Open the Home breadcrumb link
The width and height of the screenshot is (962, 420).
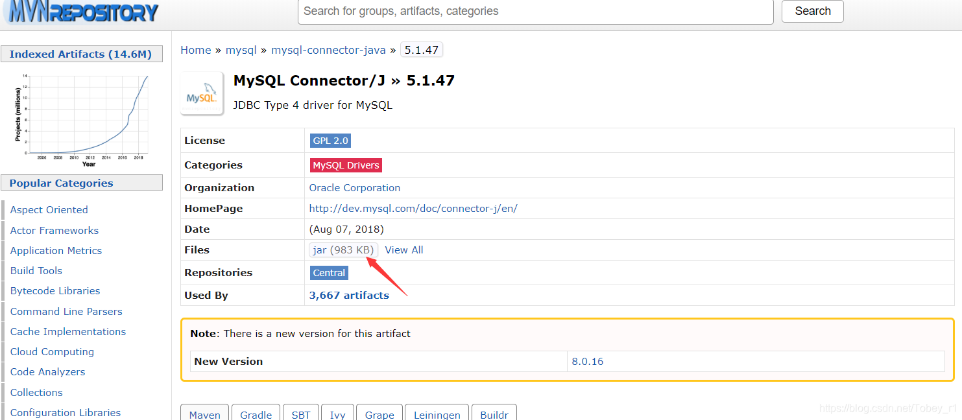(x=196, y=50)
